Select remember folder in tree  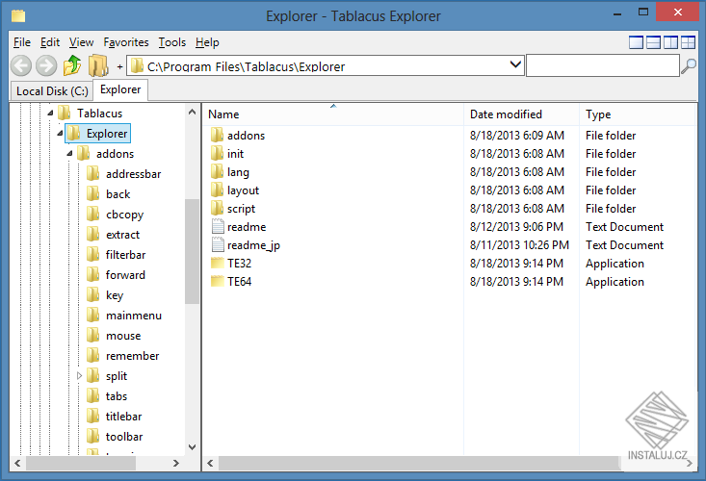pyautogui.click(x=132, y=356)
